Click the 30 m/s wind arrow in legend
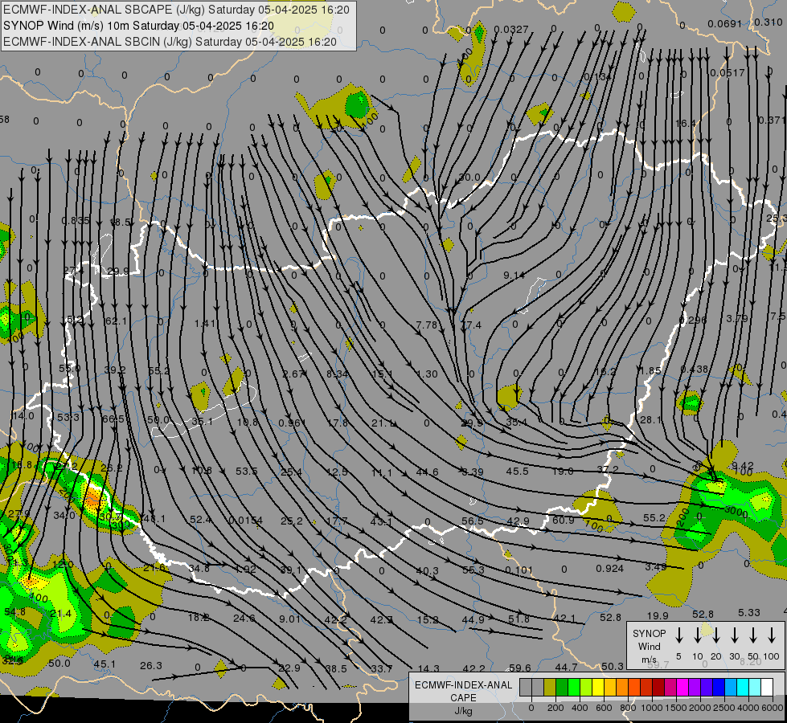 [734, 635]
